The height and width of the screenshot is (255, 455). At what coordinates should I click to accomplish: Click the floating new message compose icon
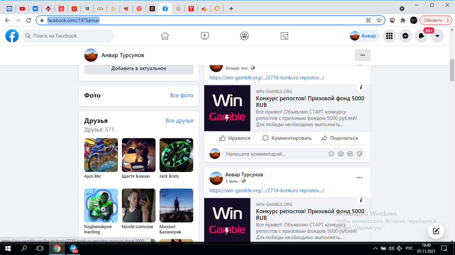(x=435, y=231)
